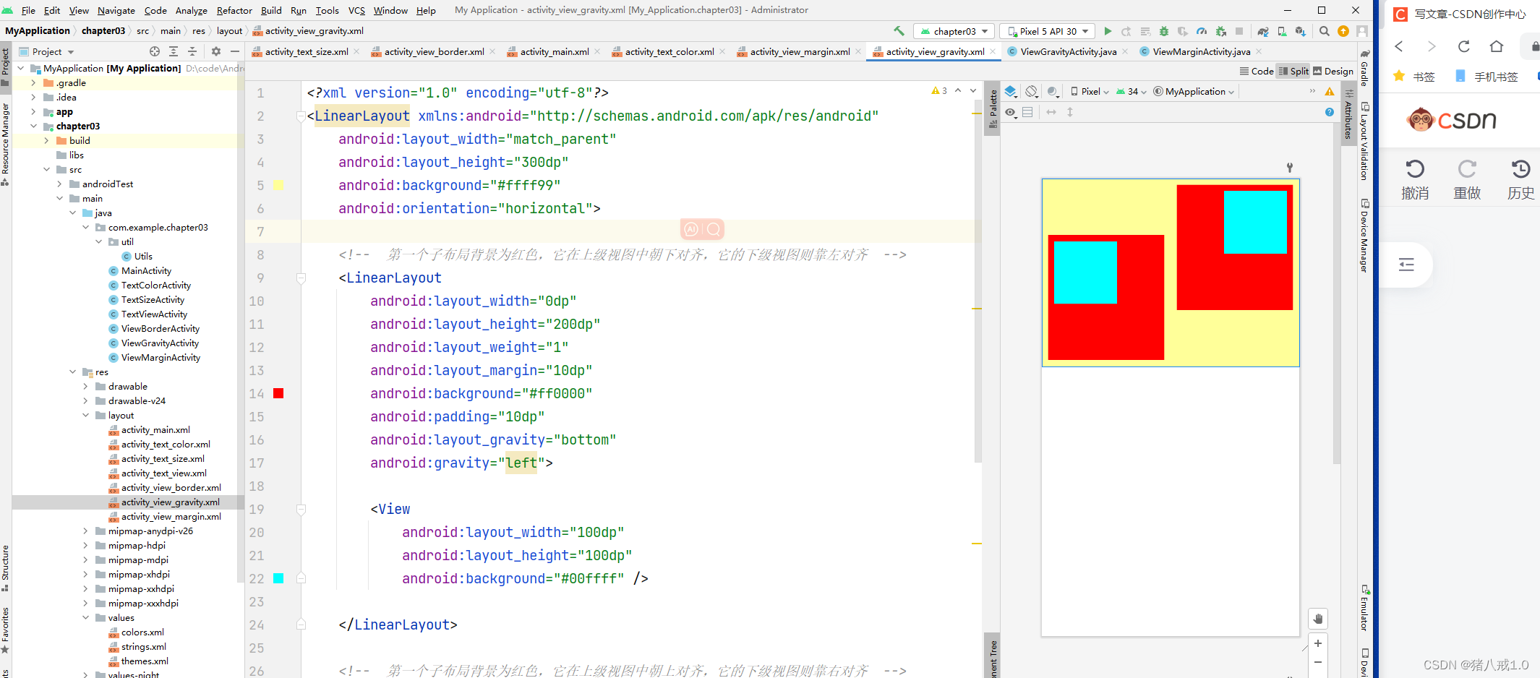The image size is (1540, 678).
Task: Click cyan color swatch on line 22
Action: (278, 578)
